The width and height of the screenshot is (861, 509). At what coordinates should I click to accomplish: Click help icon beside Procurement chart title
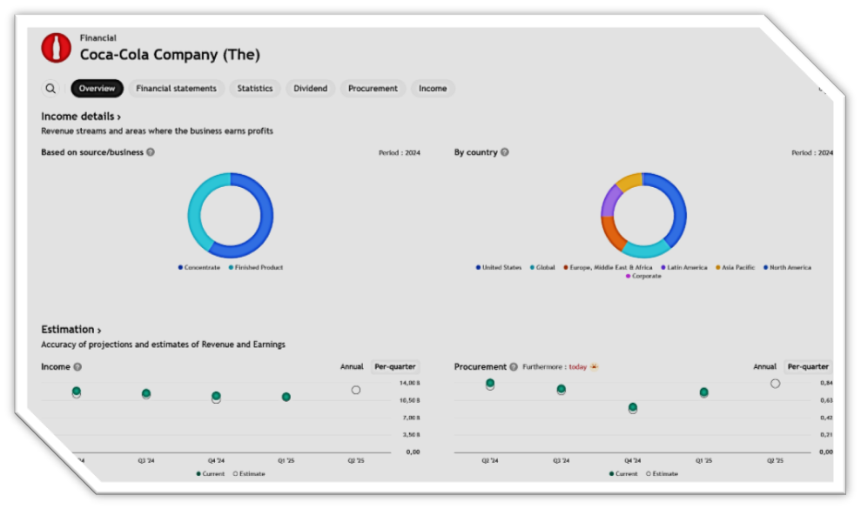514,367
